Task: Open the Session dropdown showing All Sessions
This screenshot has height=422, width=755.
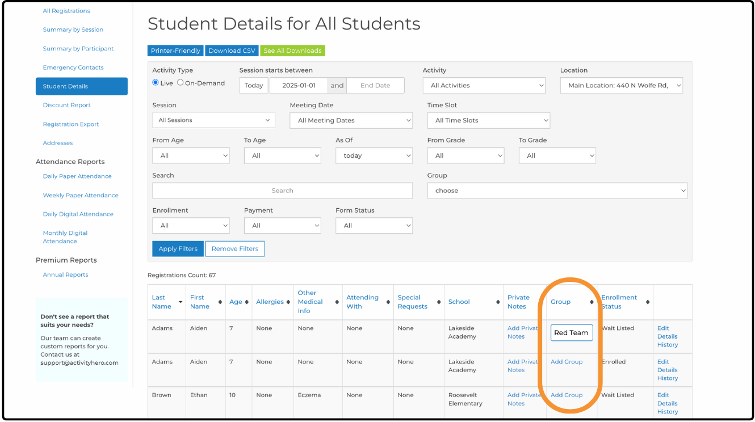Action: pyautogui.click(x=214, y=120)
